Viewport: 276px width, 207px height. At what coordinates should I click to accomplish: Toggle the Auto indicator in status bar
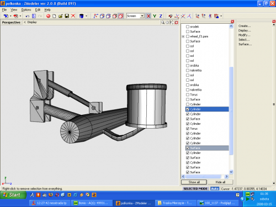(215, 189)
